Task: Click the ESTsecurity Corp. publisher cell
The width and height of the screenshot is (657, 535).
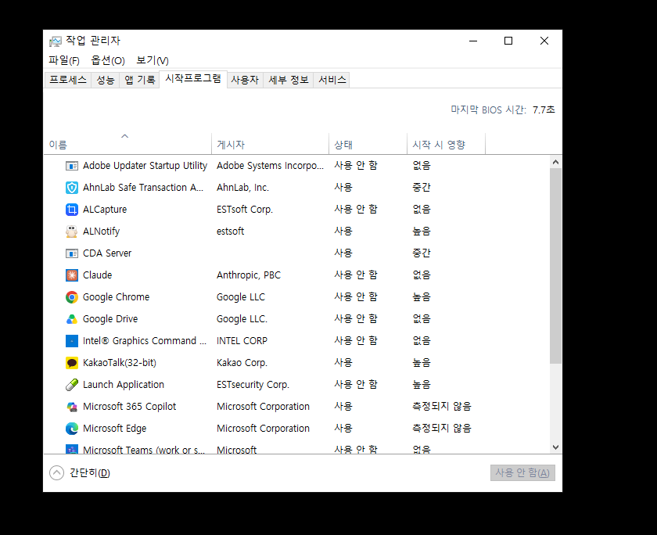Action: coord(253,385)
